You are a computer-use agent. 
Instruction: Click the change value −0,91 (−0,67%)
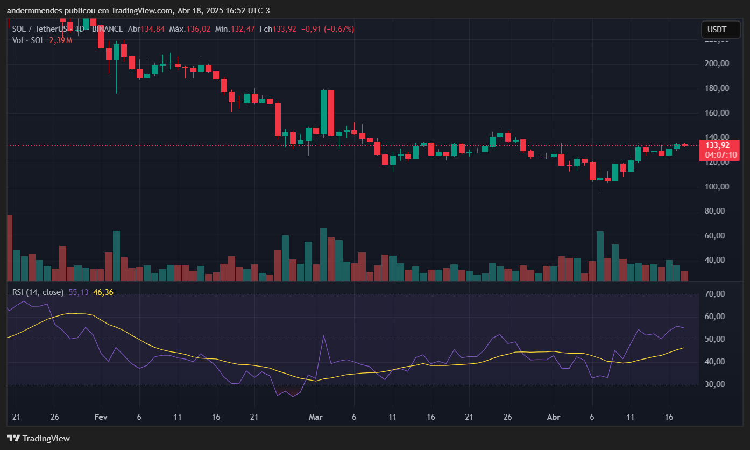(x=328, y=29)
